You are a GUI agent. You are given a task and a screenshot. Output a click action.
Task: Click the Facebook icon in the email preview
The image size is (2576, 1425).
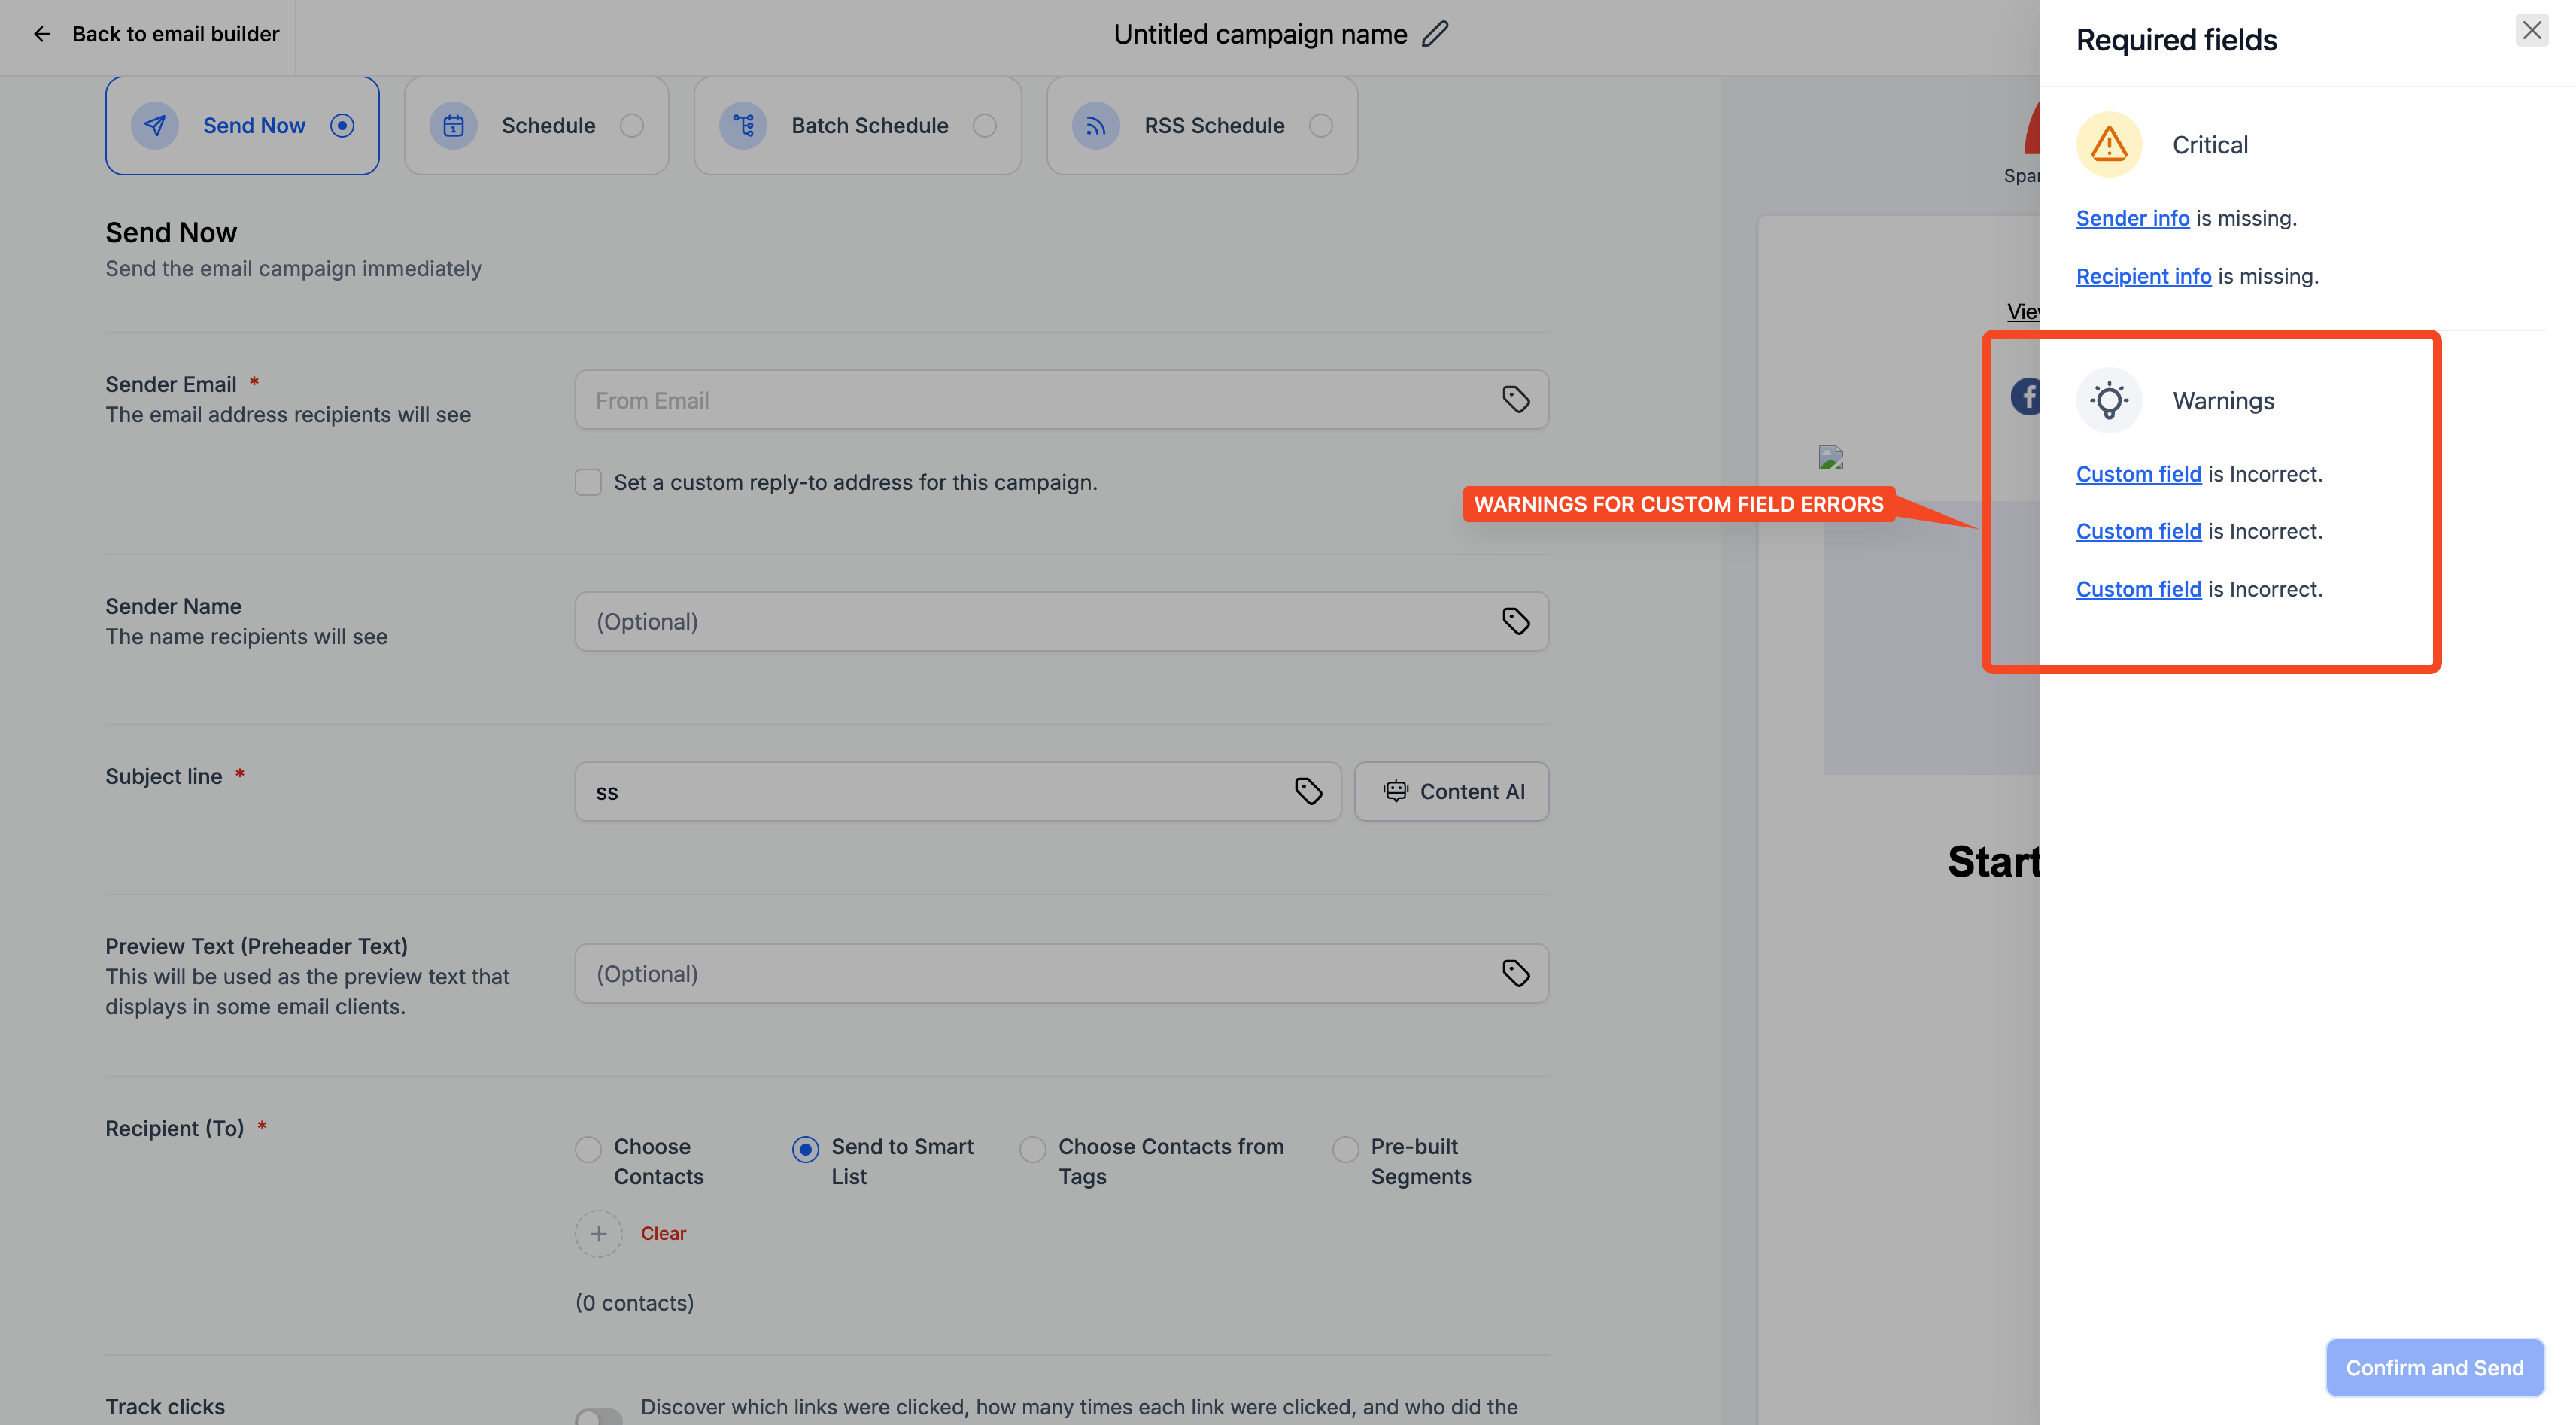(2027, 396)
